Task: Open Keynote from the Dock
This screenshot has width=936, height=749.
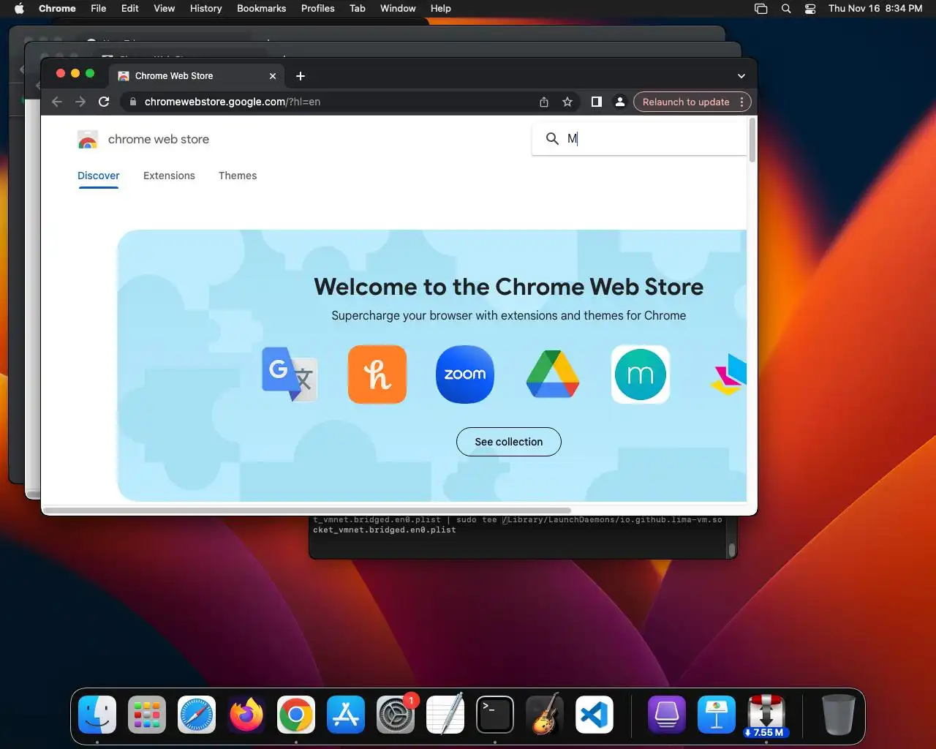Action: [716, 715]
